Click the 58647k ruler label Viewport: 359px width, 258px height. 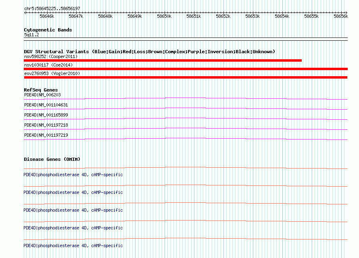pos(76,16)
